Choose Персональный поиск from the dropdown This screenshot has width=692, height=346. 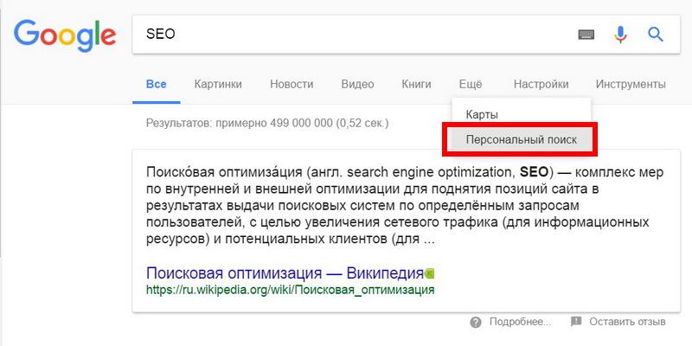522,140
